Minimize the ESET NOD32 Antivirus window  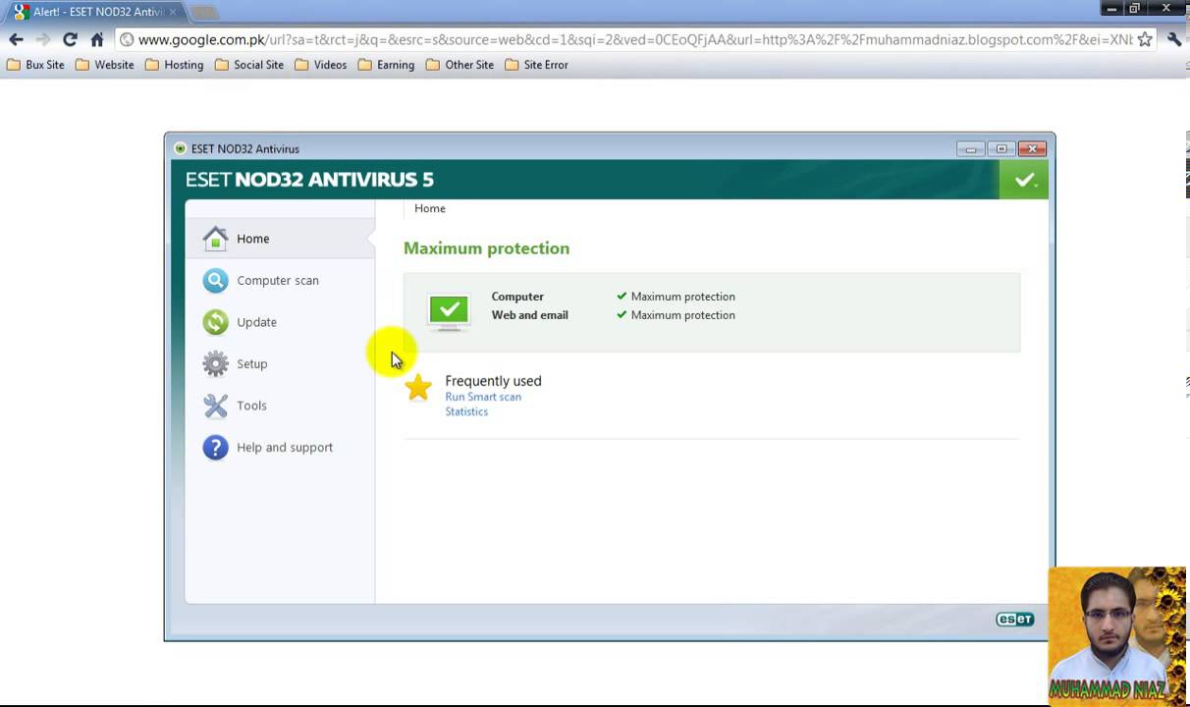coord(970,149)
